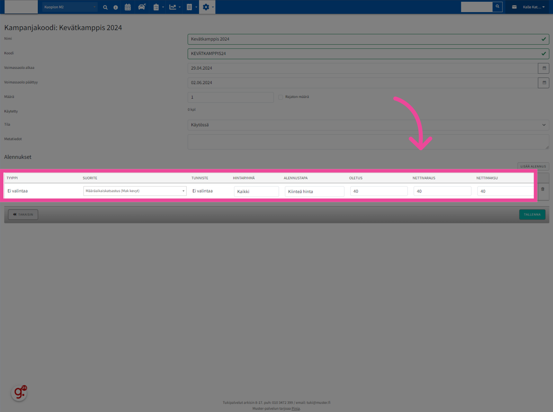Open the calendar icon in top navbar
This screenshot has height=412, width=553.
click(128, 7)
